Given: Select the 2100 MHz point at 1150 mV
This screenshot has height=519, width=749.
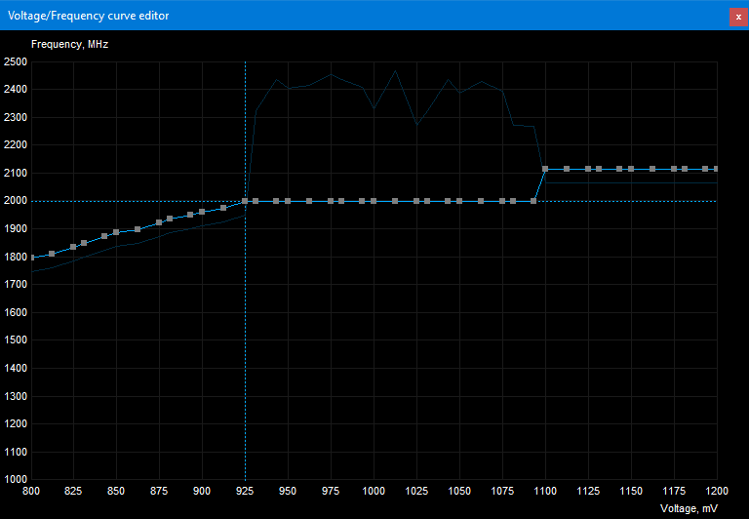Looking at the screenshot, I should click(631, 169).
